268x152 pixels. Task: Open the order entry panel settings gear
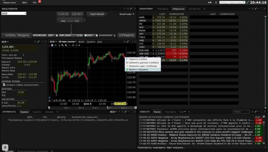(128, 9)
